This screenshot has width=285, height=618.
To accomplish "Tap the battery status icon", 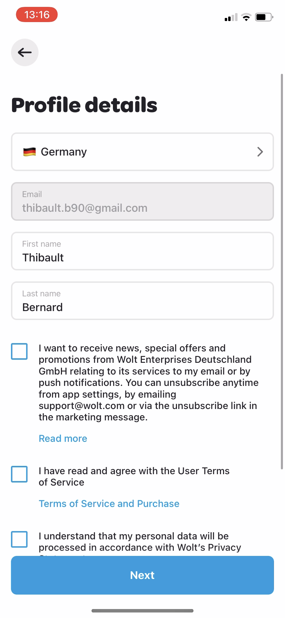I will tap(264, 17).
